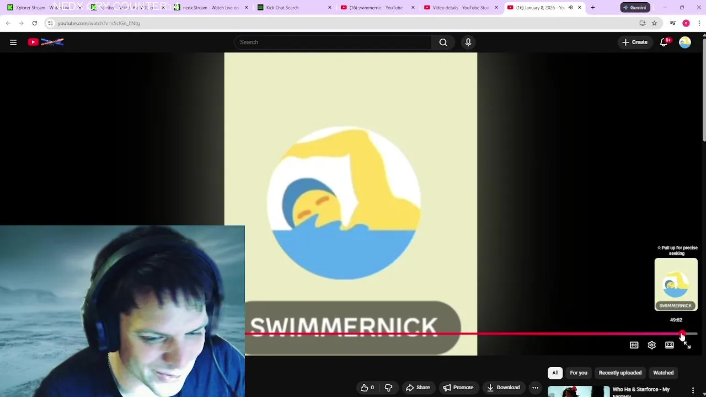Viewport: 706px width, 397px height.
Task: Open options menu for Who Ha video
Action: tap(693, 390)
